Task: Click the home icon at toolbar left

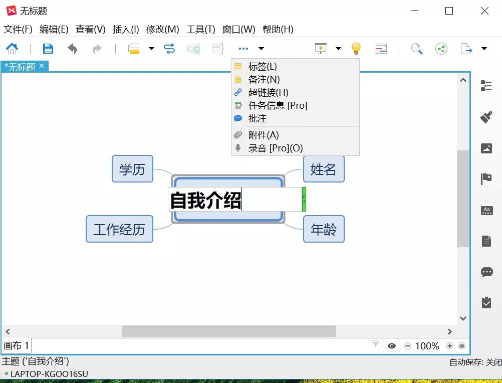Action: click(x=12, y=48)
